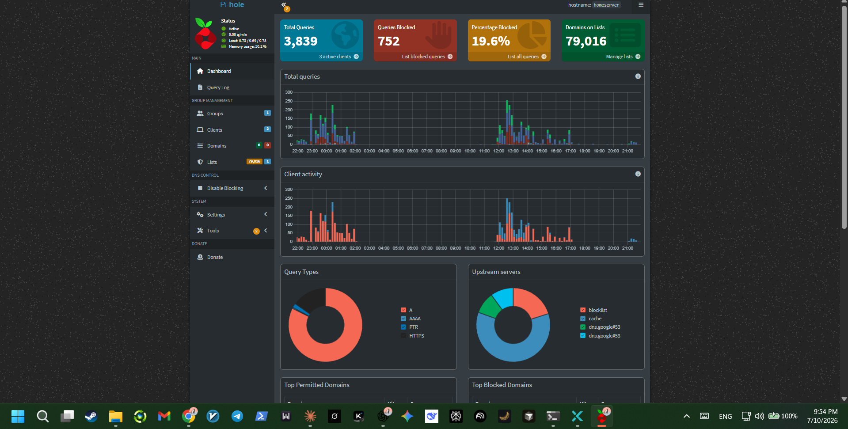Click arrow icon beside '3 active clients'
The image size is (848, 429).
[356, 57]
